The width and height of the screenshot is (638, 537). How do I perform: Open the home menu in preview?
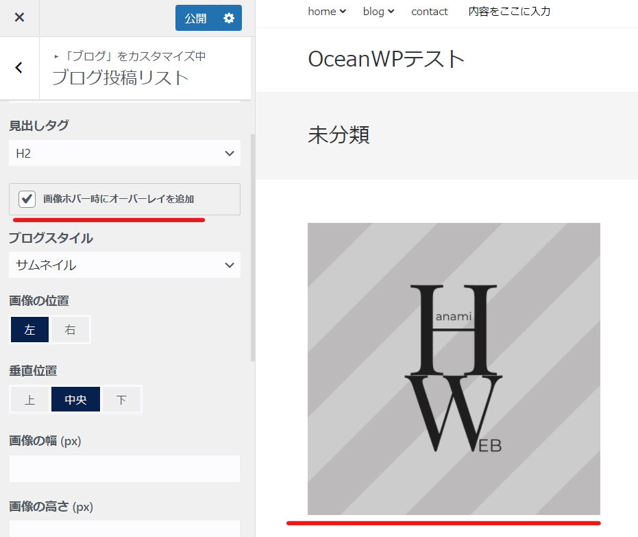(x=327, y=12)
